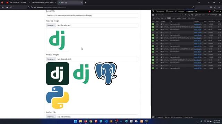Filter network requests by XHR
The height and width of the screenshot is (124, 222).
(169, 18)
